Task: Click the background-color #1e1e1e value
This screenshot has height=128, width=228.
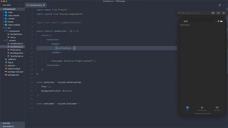Action: pos(67,91)
